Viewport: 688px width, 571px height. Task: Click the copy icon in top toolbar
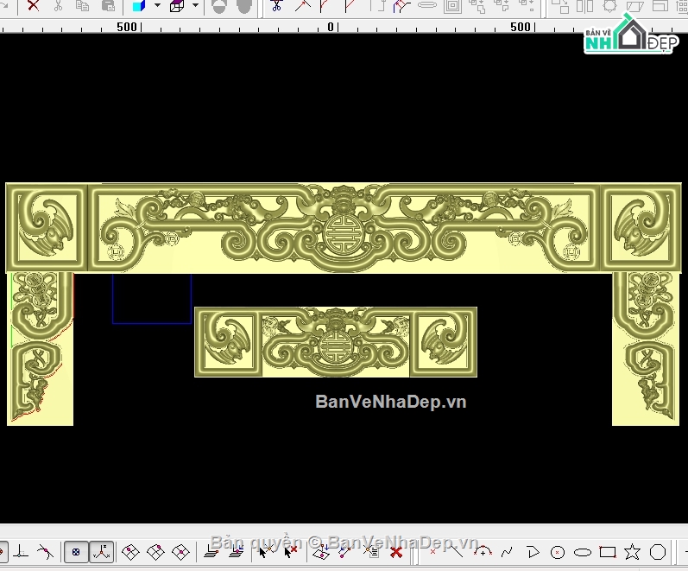[x=82, y=6]
